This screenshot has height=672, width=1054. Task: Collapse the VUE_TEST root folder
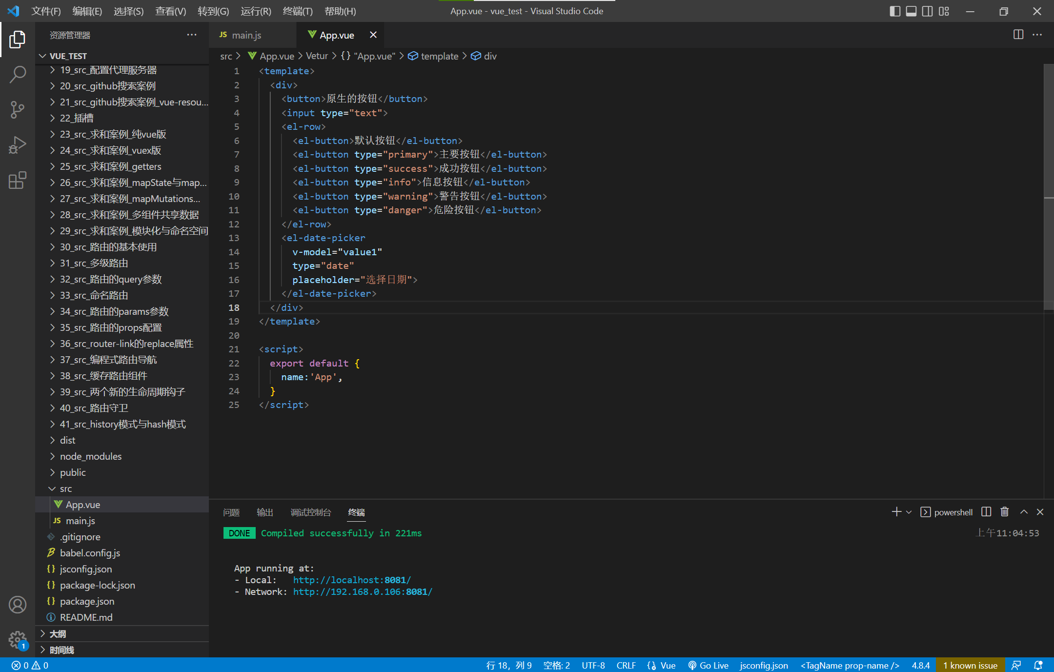122,56
